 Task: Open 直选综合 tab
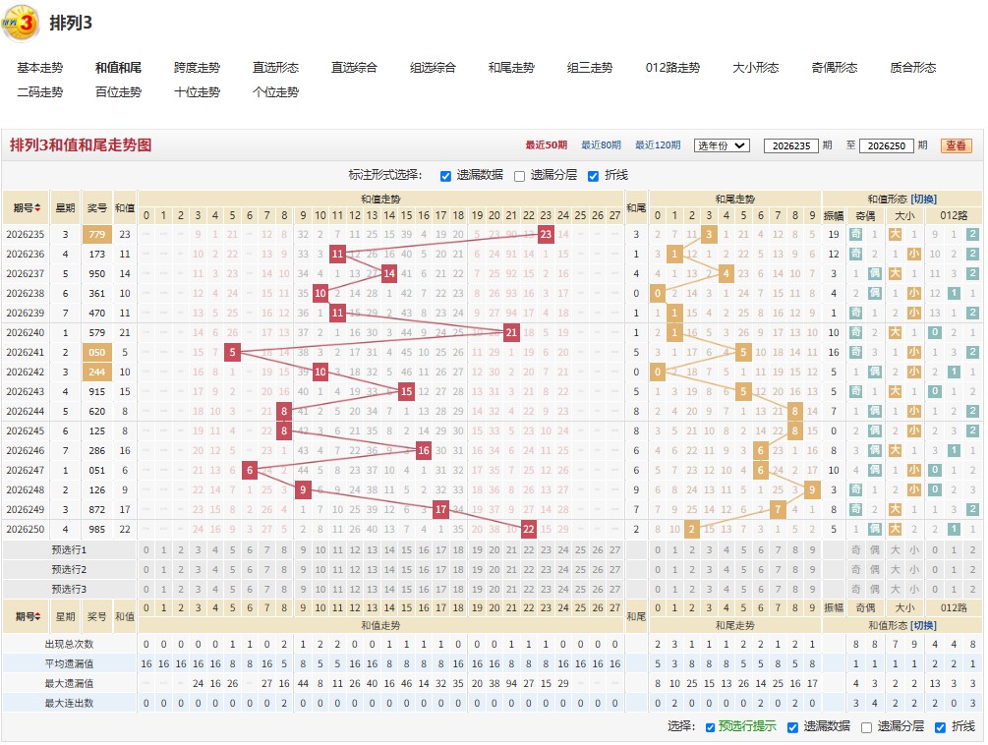click(x=354, y=68)
